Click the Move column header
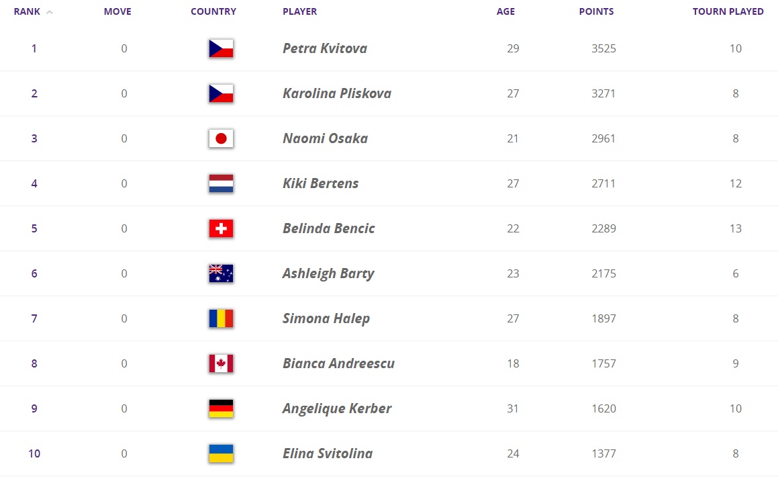The height and width of the screenshot is (479, 778). (x=117, y=11)
